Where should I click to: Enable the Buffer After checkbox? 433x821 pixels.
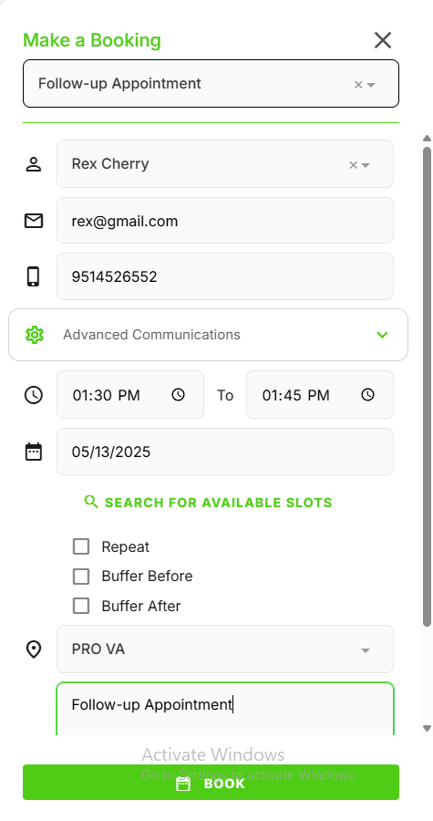[x=81, y=606]
